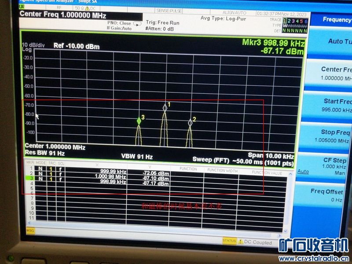This screenshot has width=352, height=264.
Task: Click the PNO Close arrow icon
Action: (137, 24)
